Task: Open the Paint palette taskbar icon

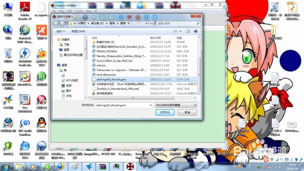Action: click(x=75, y=167)
